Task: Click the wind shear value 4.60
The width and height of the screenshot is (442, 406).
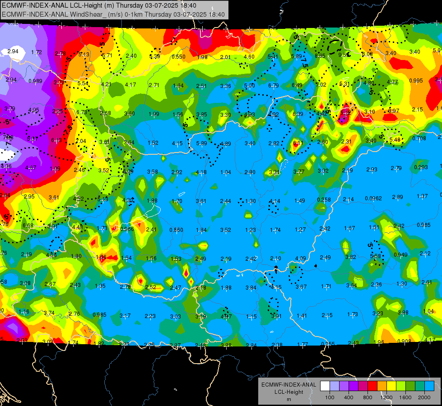Action: click(x=249, y=57)
